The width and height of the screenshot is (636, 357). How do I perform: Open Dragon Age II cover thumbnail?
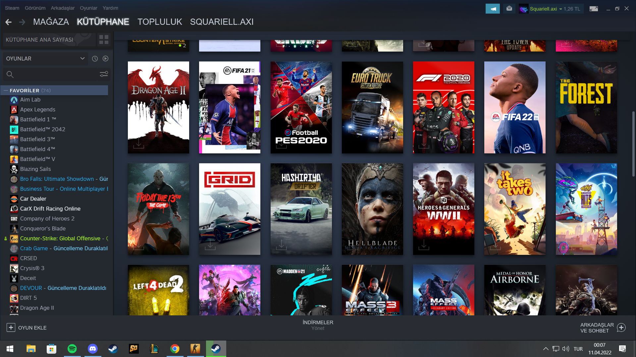pos(158,107)
